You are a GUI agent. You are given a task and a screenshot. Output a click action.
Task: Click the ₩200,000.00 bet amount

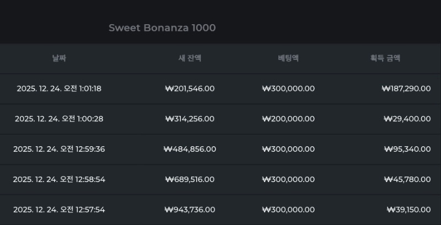[x=288, y=119]
